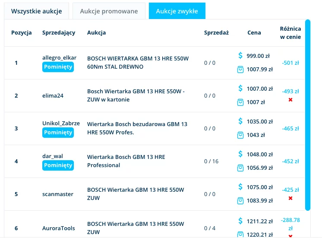This screenshot has width=322, height=244.
Task: Click Pominięty badge under Unikol_Zabrze
Action: [58, 133]
